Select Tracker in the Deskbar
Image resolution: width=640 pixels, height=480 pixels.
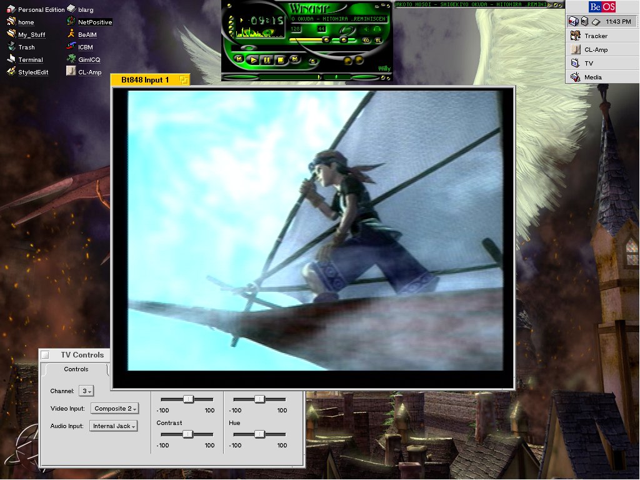point(602,36)
